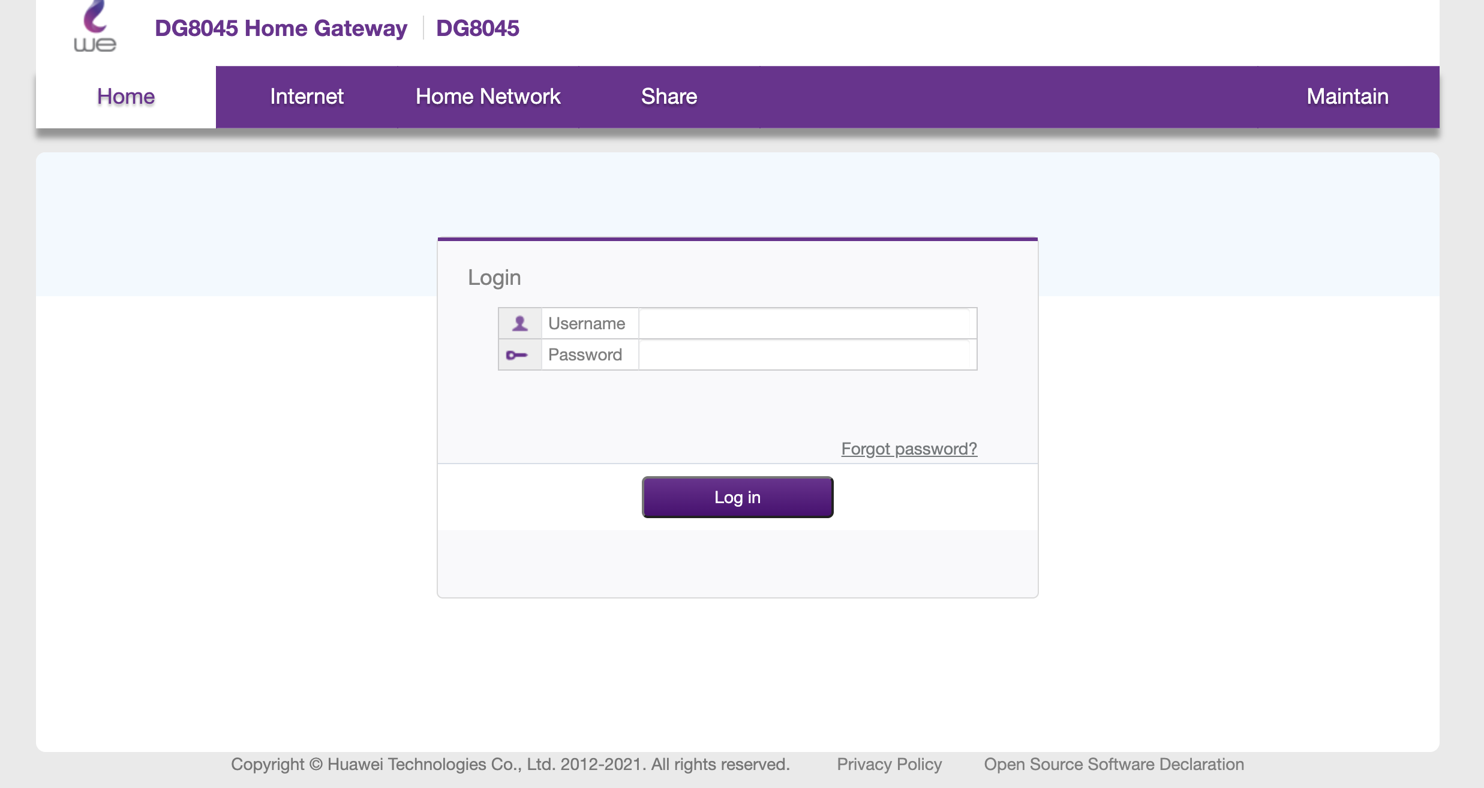Go to the Share tab
The image size is (1484, 788).
tap(669, 97)
